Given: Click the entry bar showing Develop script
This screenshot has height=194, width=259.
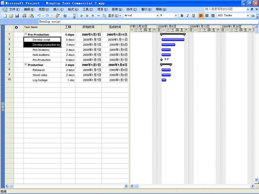Looking at the screenshot, I should [149, 22].
